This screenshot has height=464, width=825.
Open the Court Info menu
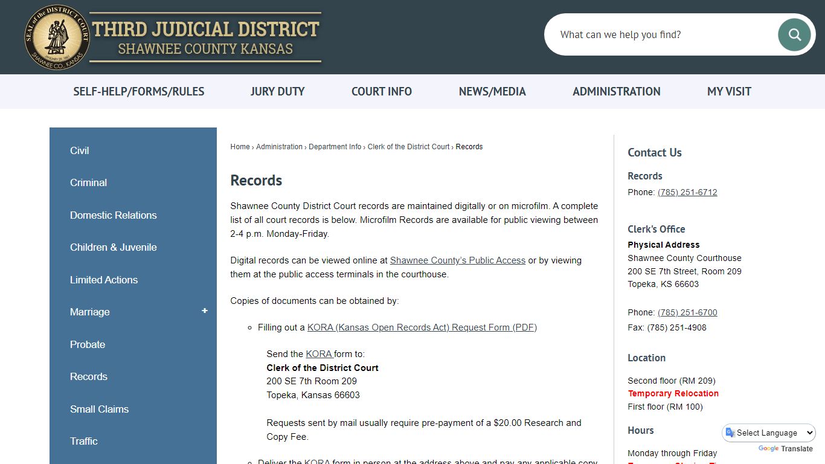(x=382, y=92)
